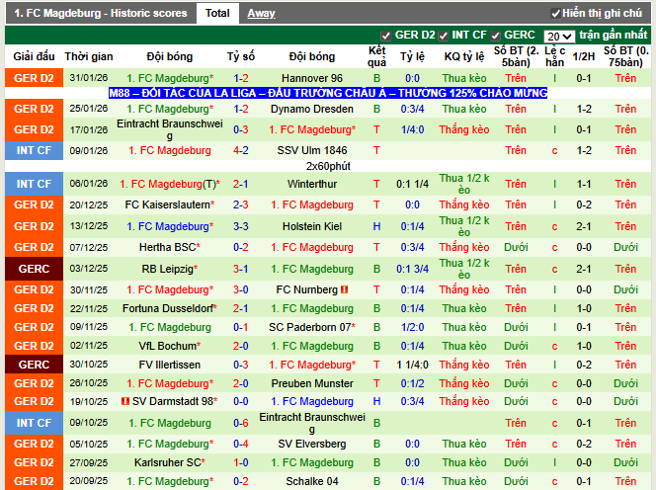Click the H result for Holstein Kiel match

(x=377, y=226)
